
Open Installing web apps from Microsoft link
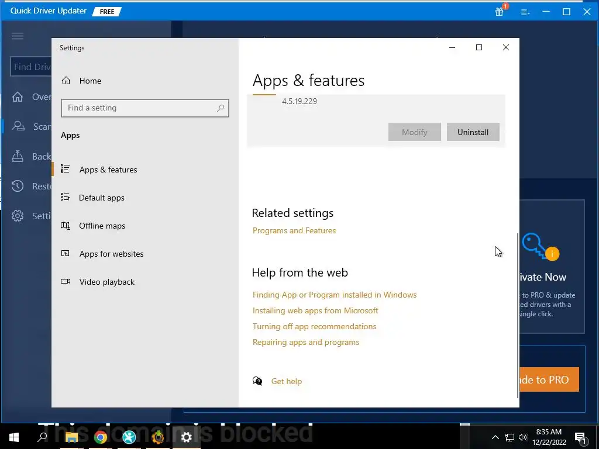(315, 310)
